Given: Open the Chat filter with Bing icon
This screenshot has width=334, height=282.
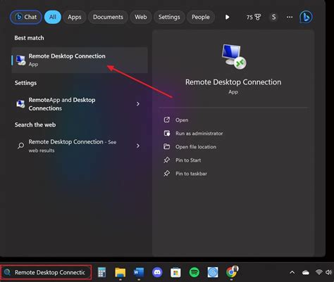Looking at the screenshot, I should pyautogui.click(x=26, y=17).
